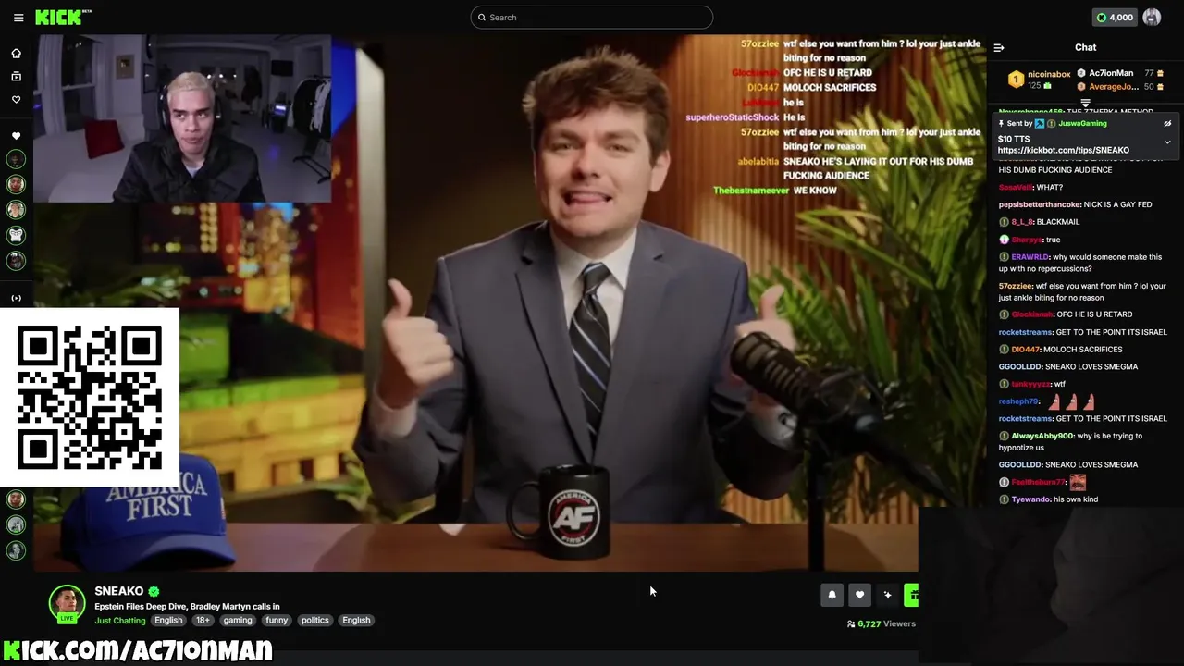Open sidebar channel avatar just below QR code
1184x666 pixels.
pyautogui.click(x=16, y=499)
